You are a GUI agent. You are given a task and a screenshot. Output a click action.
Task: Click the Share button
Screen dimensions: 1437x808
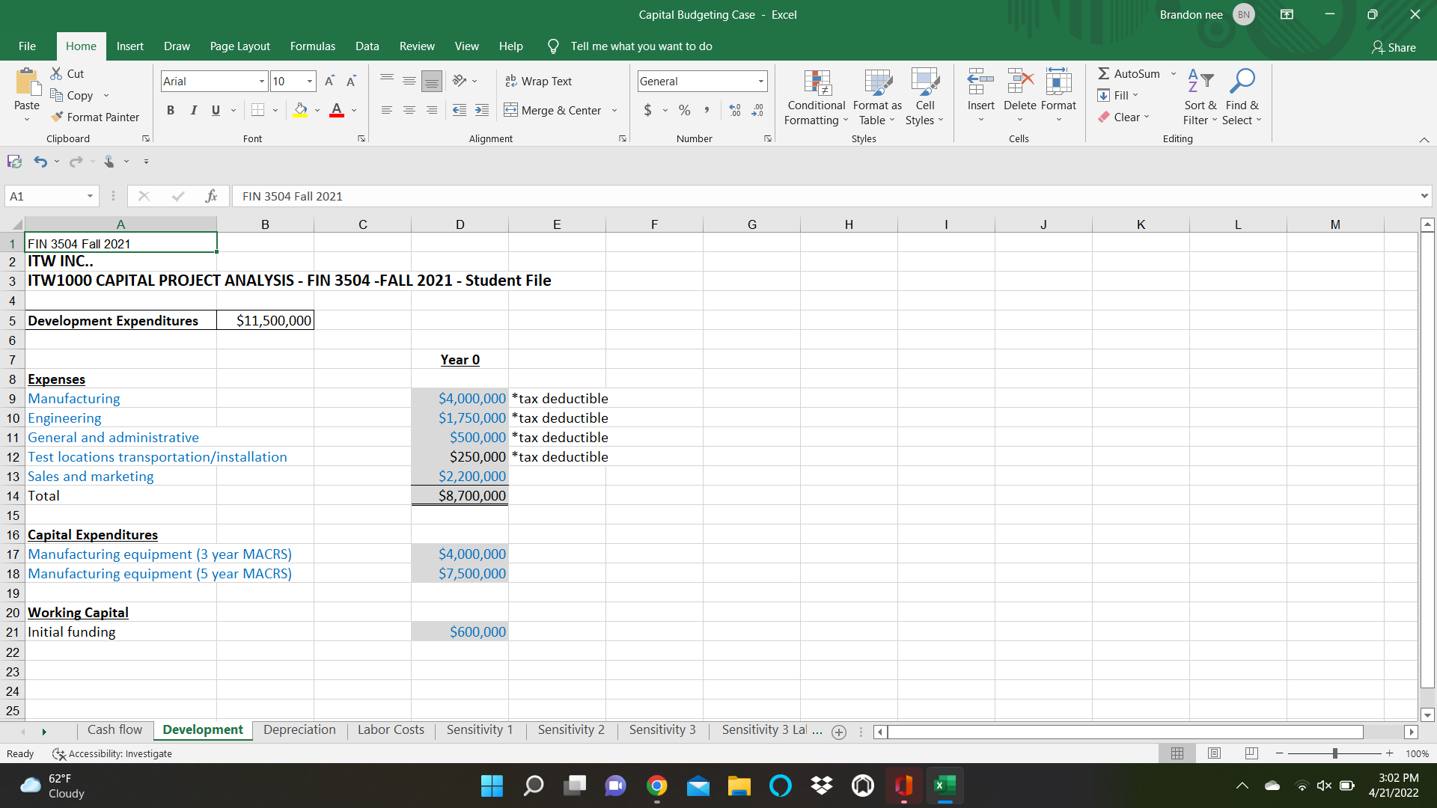[1394, 47]
